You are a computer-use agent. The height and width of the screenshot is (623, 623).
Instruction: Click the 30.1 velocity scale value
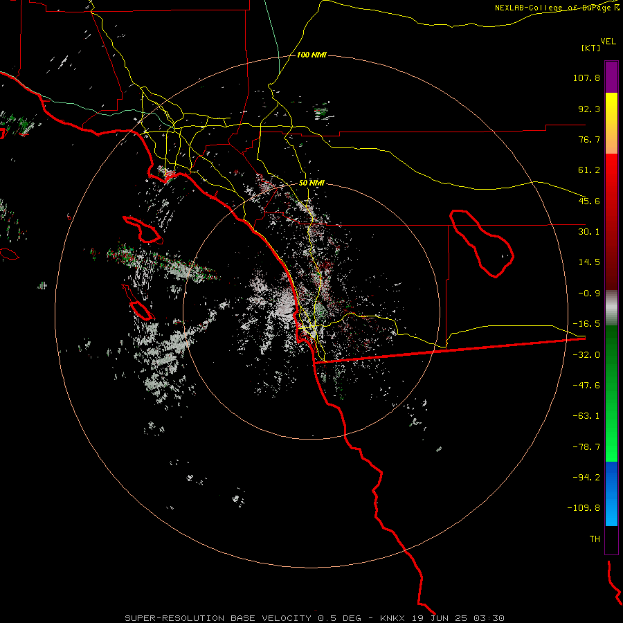(x=589, y=232)
